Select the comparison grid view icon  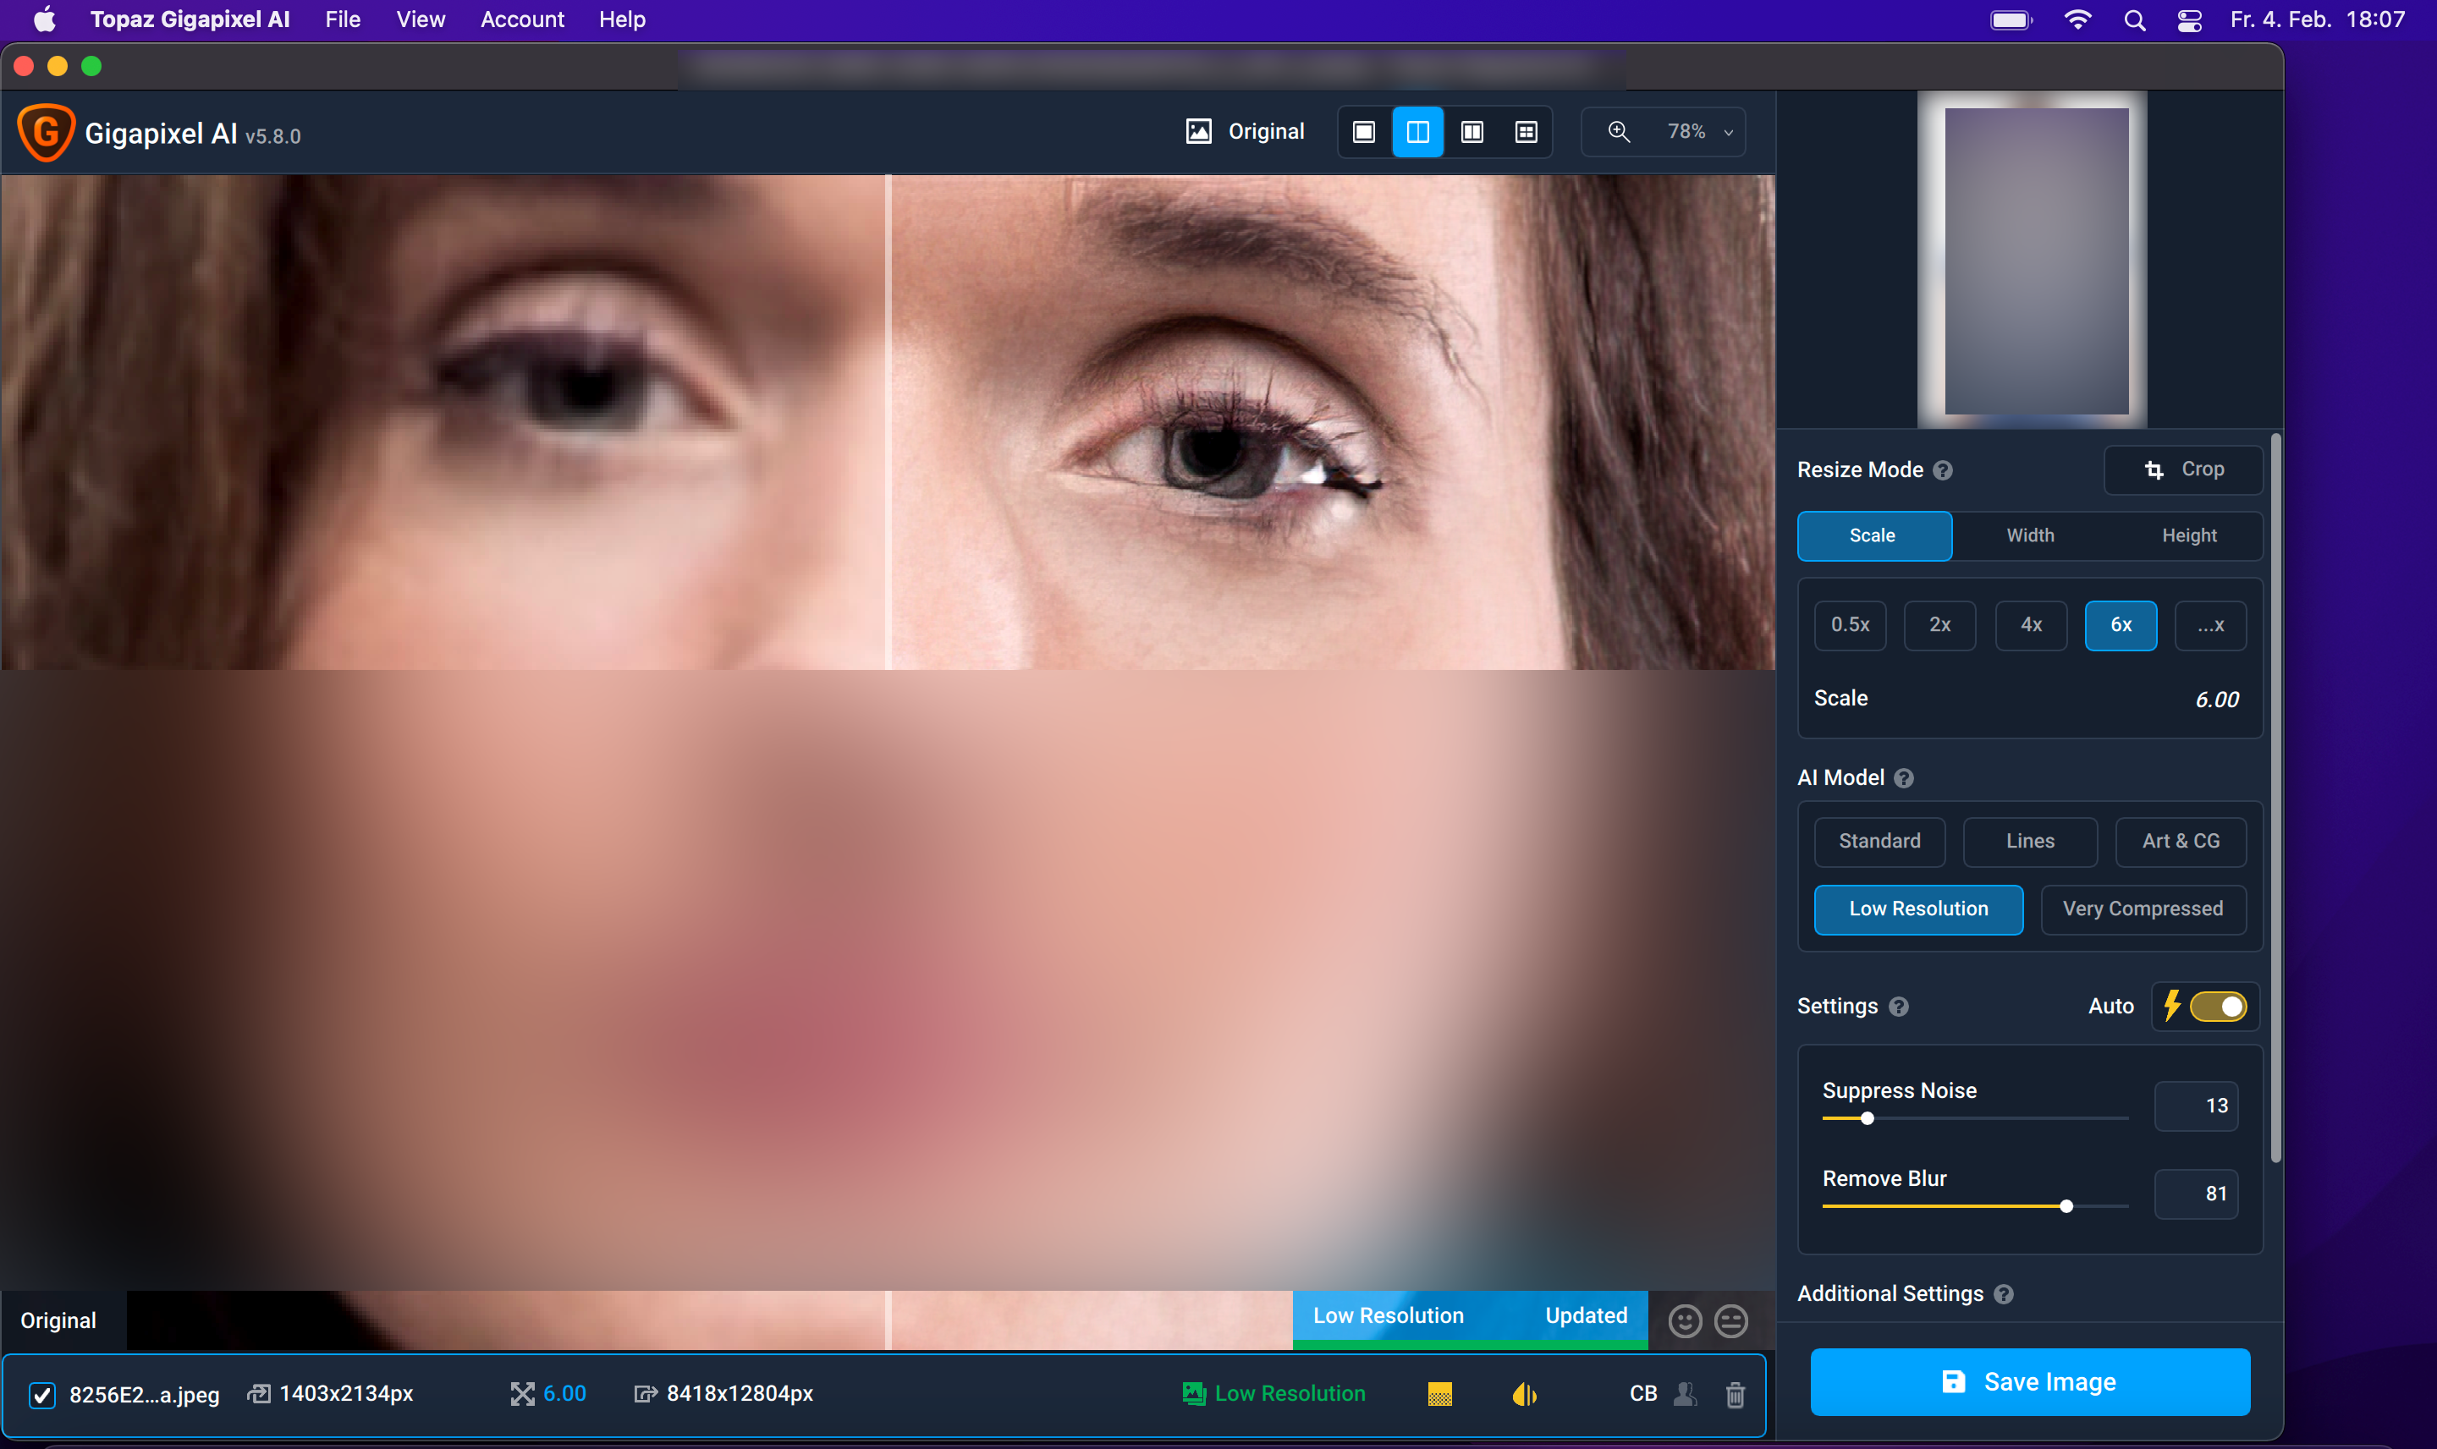point(1526,132)
